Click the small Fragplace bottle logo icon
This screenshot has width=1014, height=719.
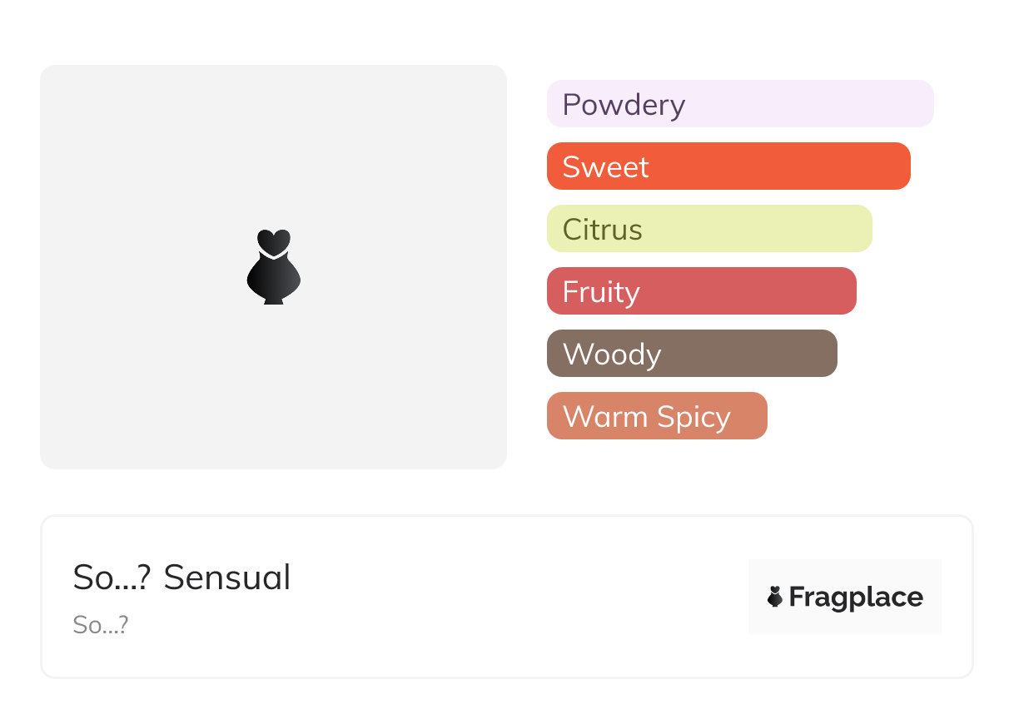[775, 597]
